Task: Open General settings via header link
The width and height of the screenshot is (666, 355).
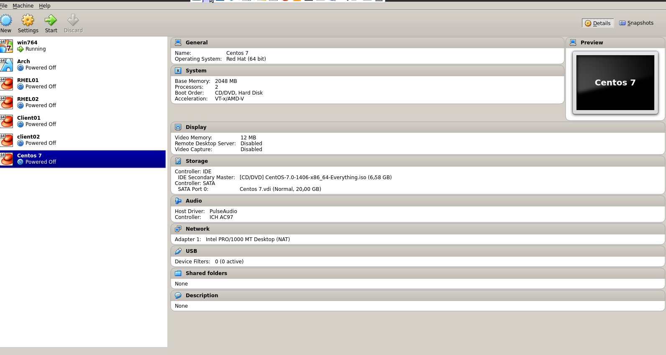Action: (x=197, y=43)
